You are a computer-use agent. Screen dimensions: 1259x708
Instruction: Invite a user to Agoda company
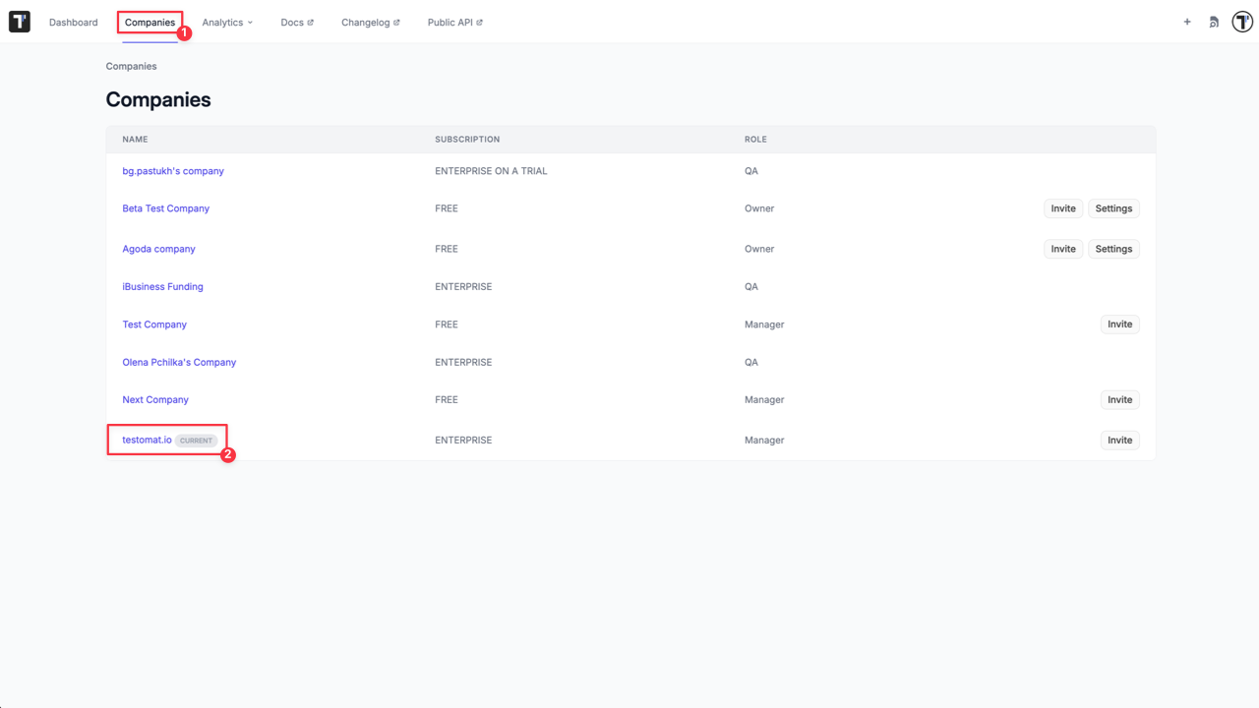click(x=1062, y=248)
